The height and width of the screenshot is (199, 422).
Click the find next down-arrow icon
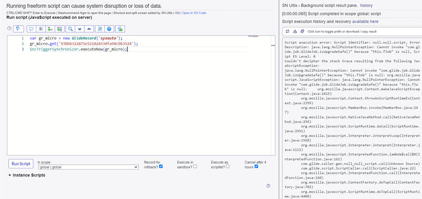pos(80,29)
